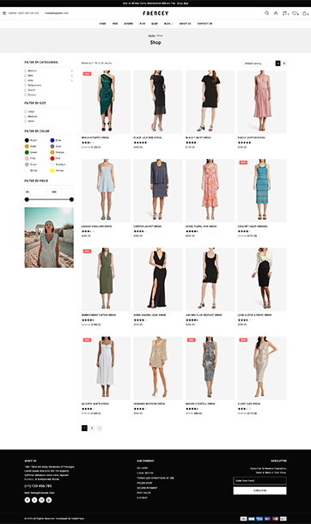Check the fifth category checkbox above Purses

(26, 90)
